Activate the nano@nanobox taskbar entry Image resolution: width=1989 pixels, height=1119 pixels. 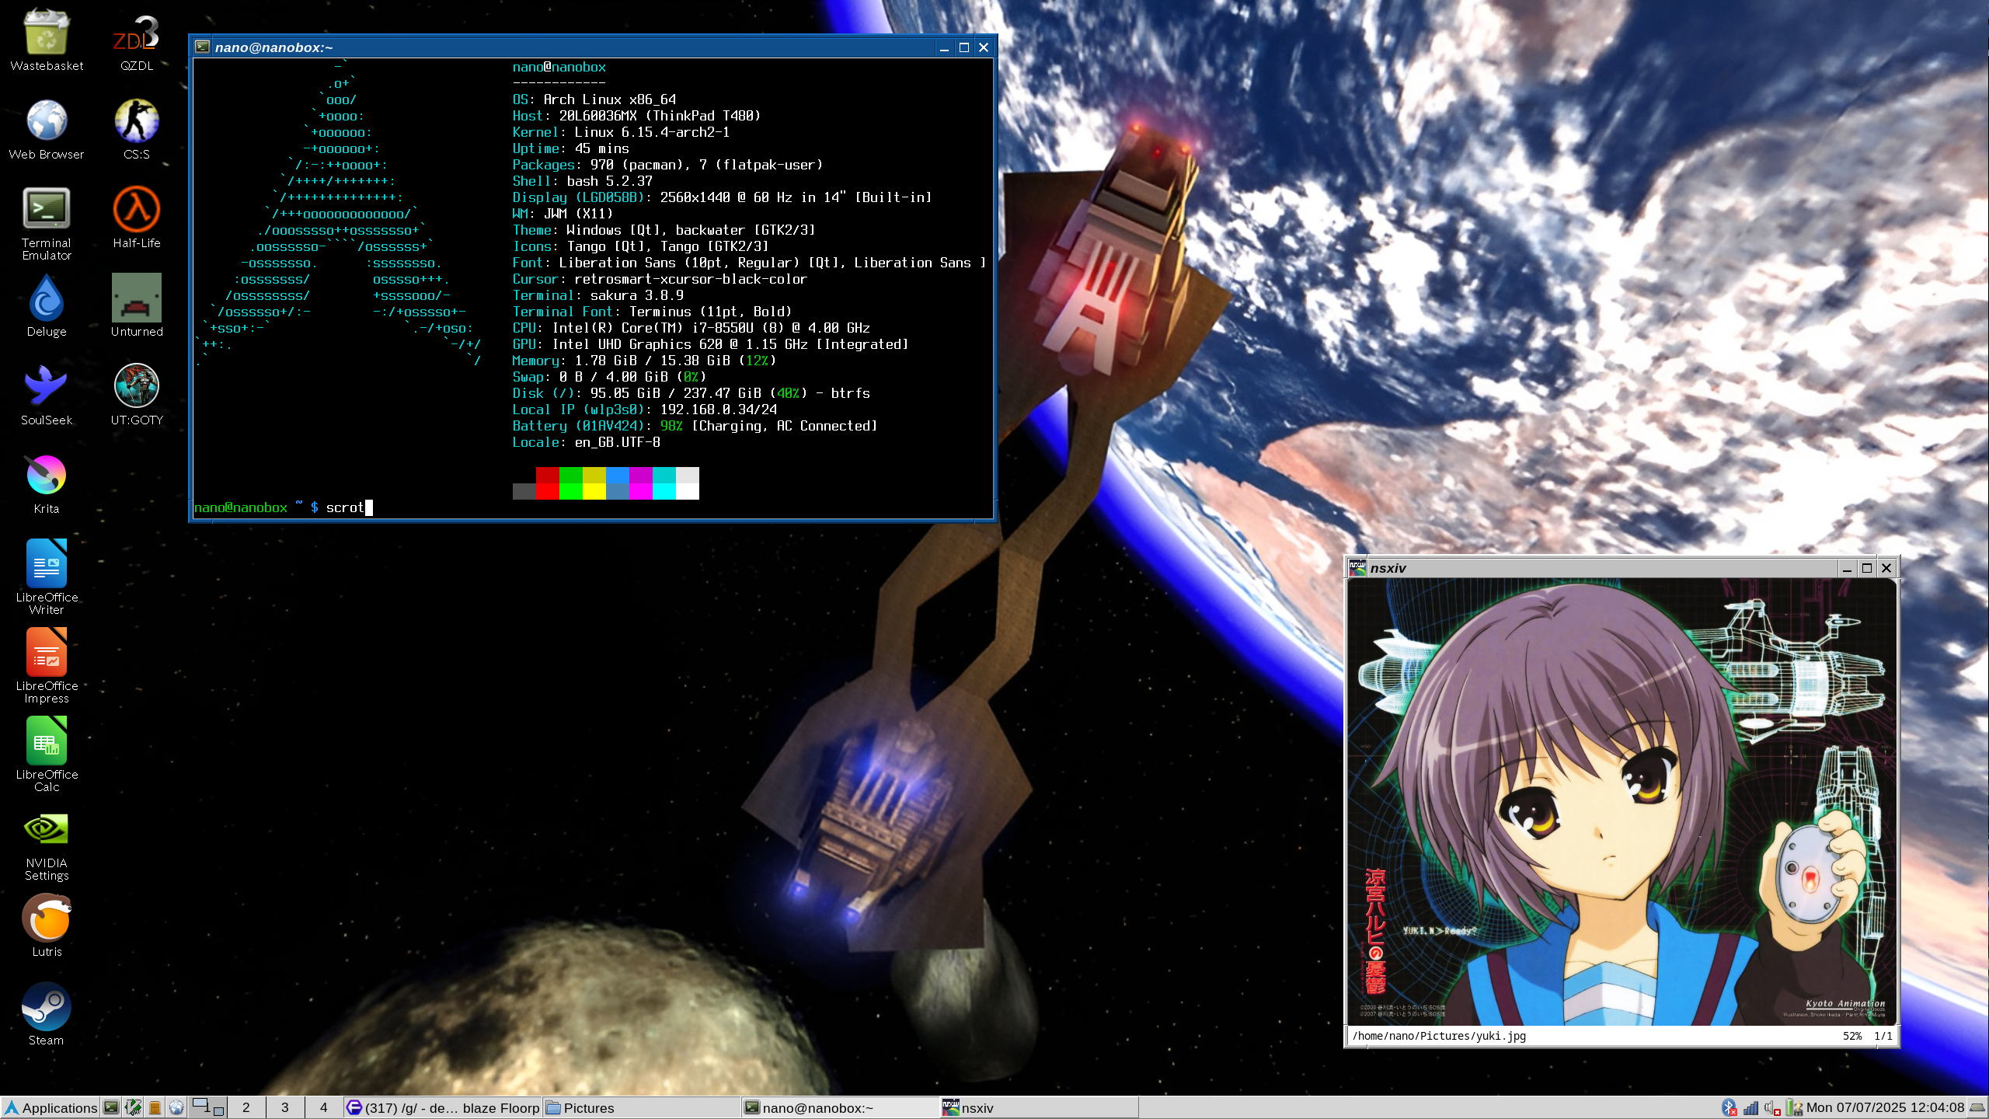point(841,1108)
